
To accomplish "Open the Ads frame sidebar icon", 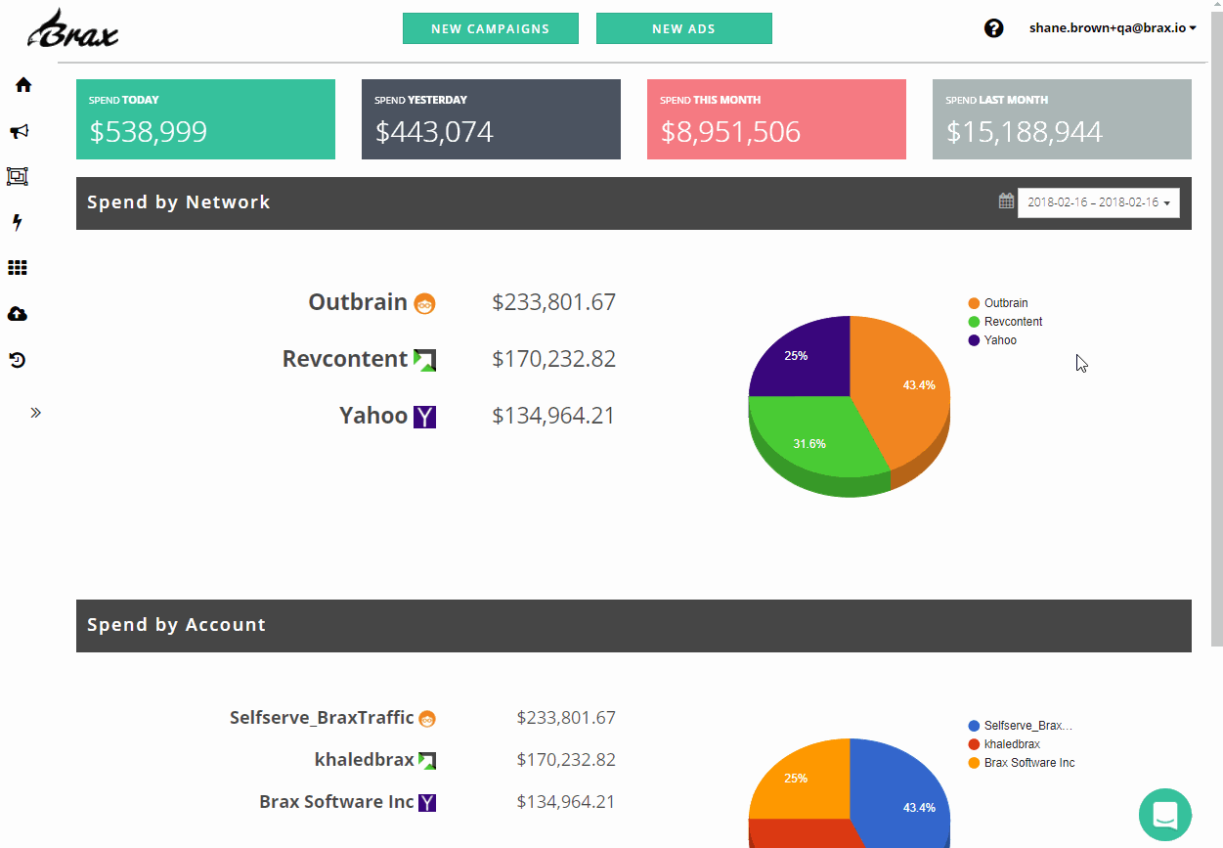I will (x=18, y=177).
